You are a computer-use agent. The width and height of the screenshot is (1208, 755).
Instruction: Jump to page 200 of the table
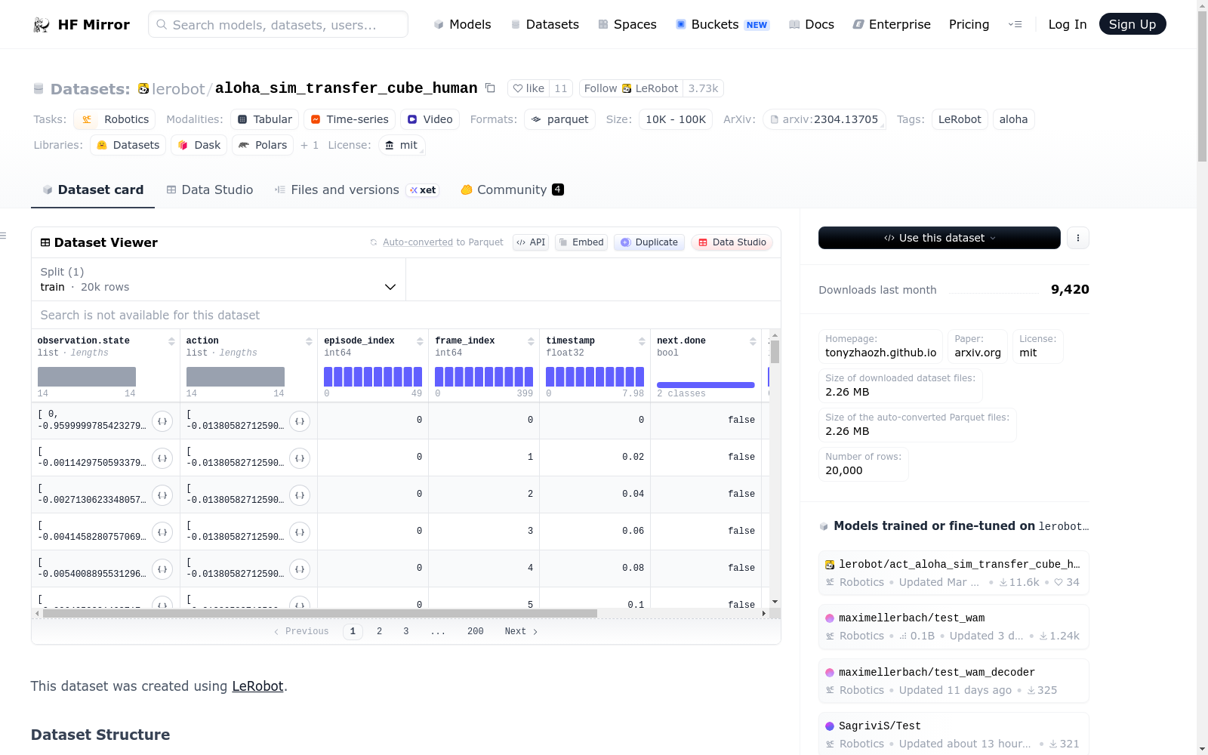[x=476, y=631]
